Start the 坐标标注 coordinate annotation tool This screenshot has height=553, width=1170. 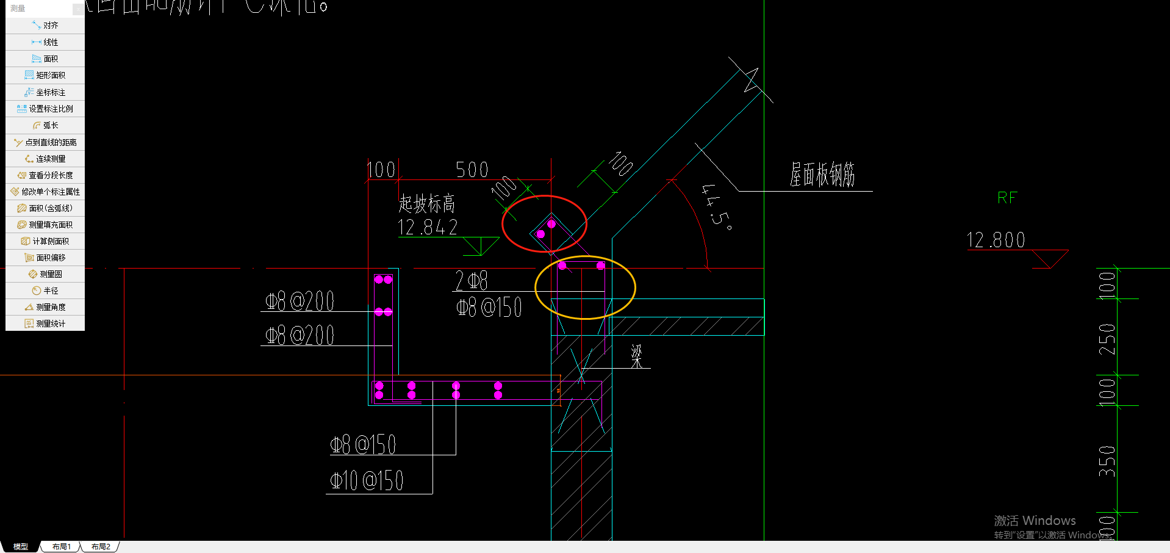pos(45,92)
